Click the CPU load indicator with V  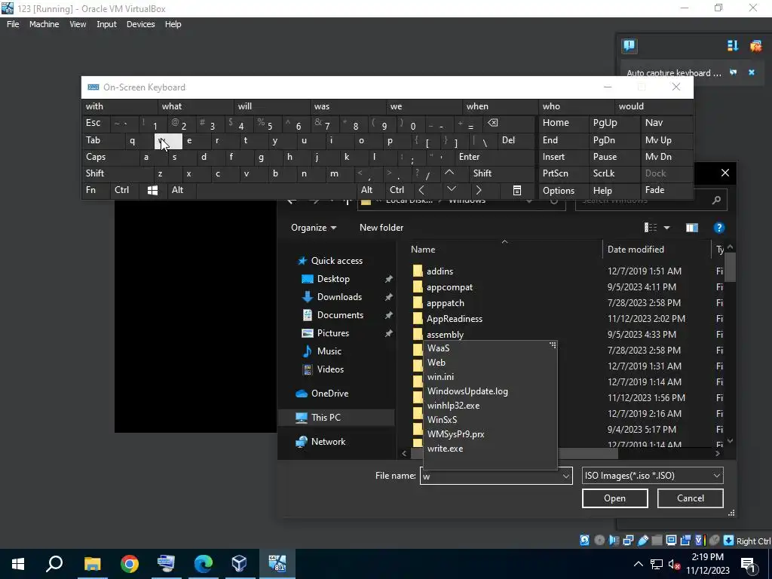tap(700, 540)
